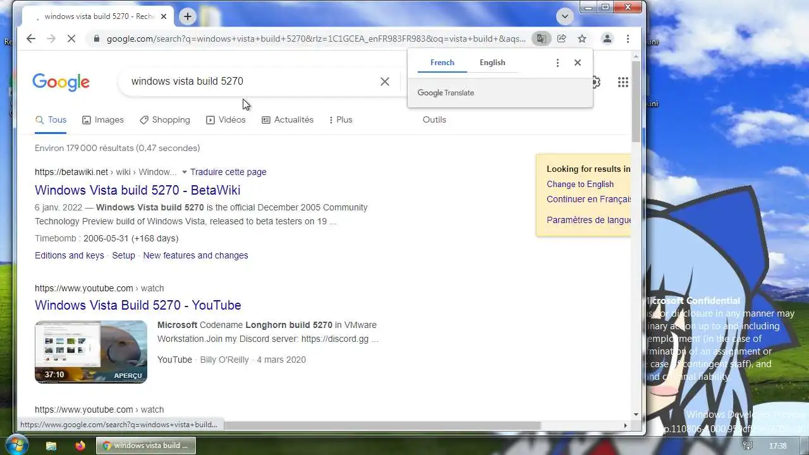The width and height of the screenshot is (809, 455).
Task: Open the Windows Start button
Action: [16, 445]
